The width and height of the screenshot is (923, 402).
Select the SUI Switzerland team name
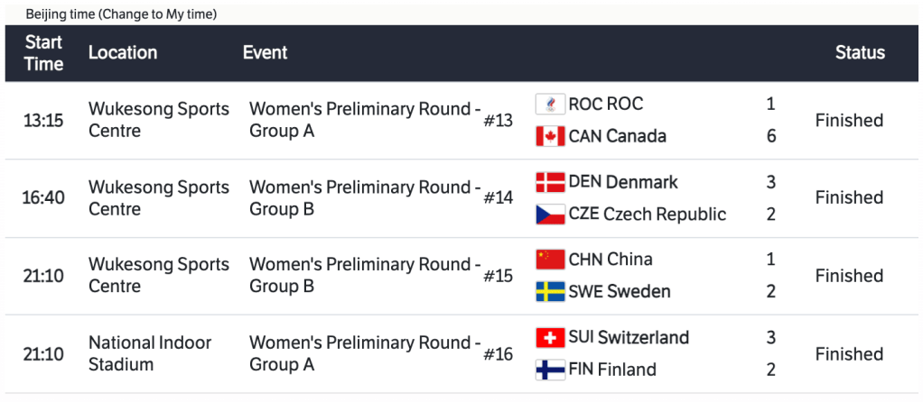coord(629,338)
